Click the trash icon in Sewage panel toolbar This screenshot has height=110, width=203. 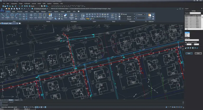point(190,48)
